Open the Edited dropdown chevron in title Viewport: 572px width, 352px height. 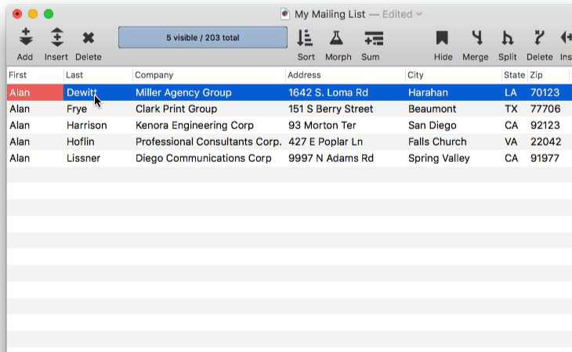(x=419, y=14)
